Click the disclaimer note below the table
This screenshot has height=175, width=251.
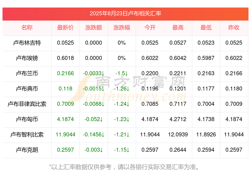click(x=124, y=167)
